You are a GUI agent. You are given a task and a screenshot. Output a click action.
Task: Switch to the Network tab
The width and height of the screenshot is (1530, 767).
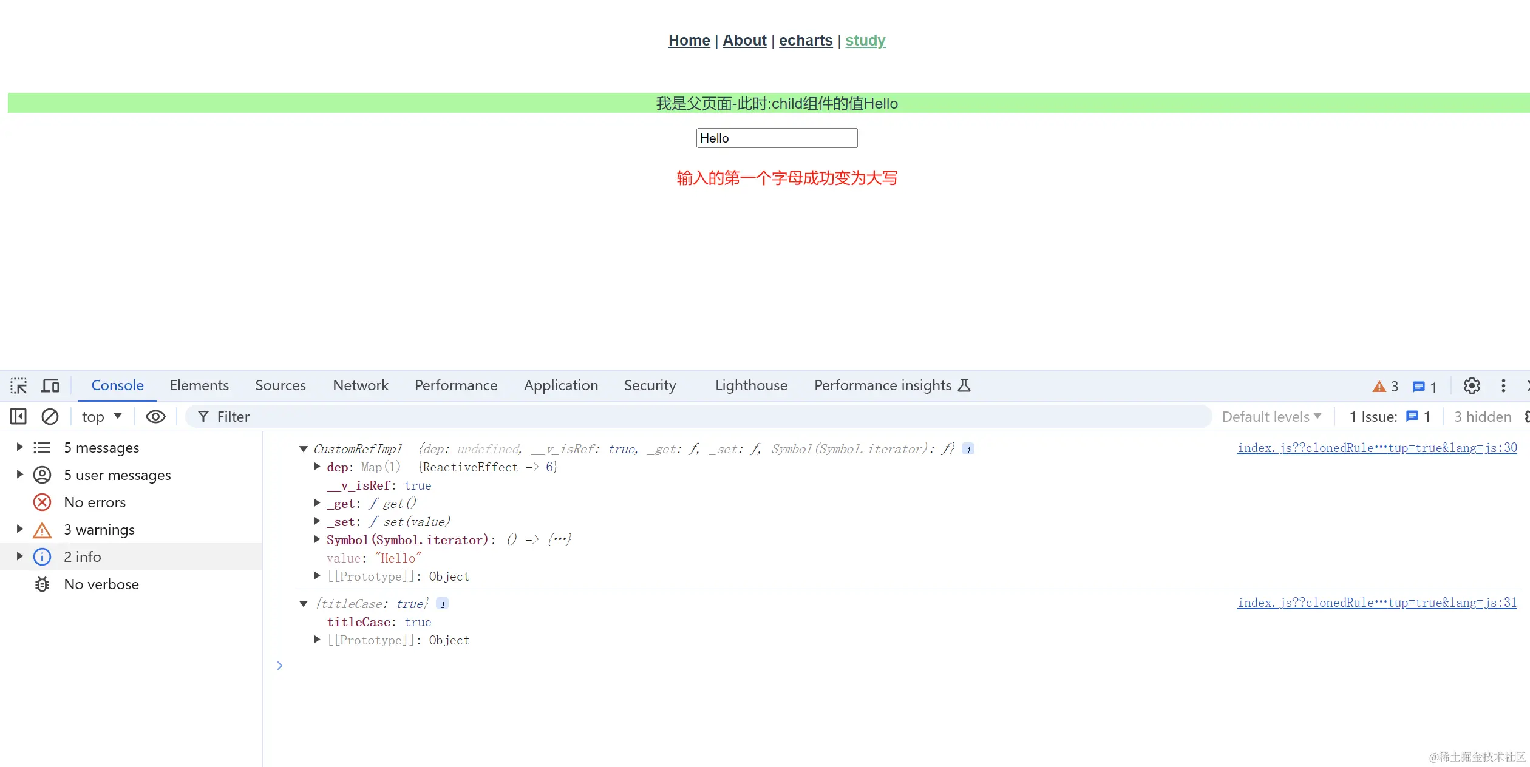click(360, 386)
